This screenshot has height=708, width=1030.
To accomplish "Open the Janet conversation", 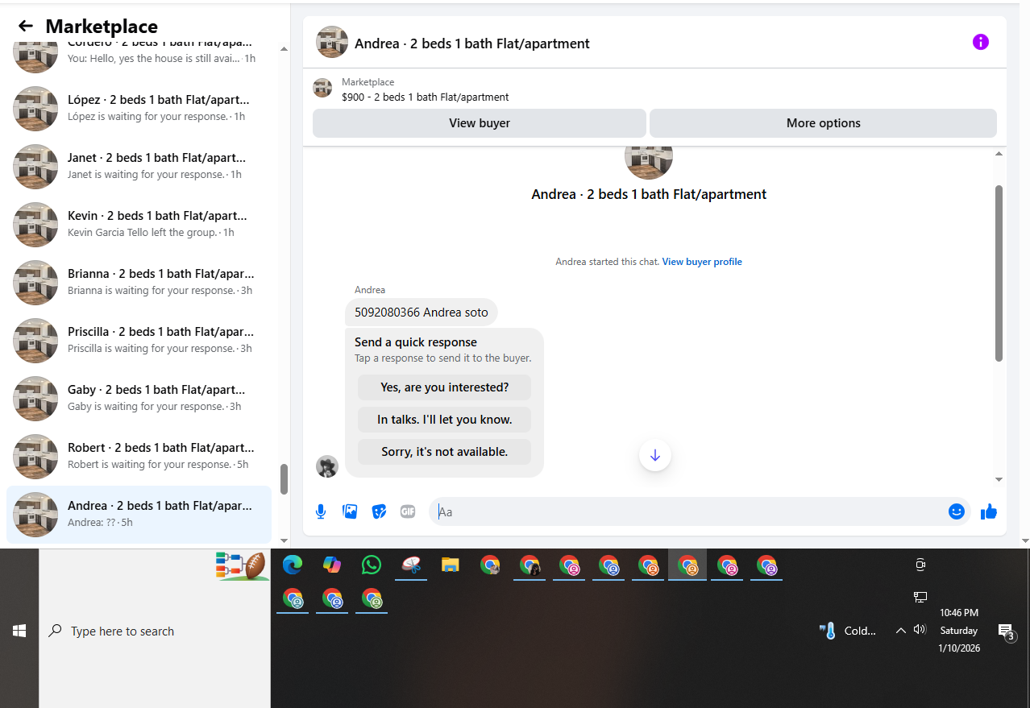I will [x=139, y=166].
